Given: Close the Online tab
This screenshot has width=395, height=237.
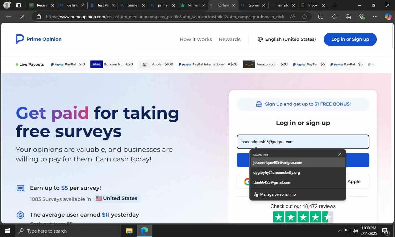Looking at the screenshot, I should coord(234,5).
